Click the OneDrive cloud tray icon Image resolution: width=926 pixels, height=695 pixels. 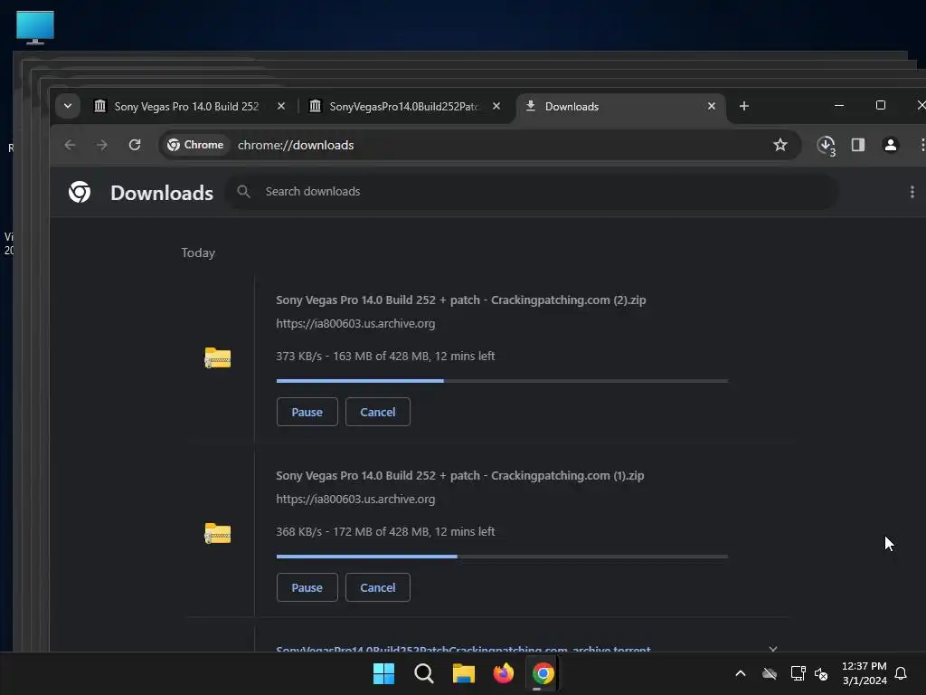[x=769, y=673]
